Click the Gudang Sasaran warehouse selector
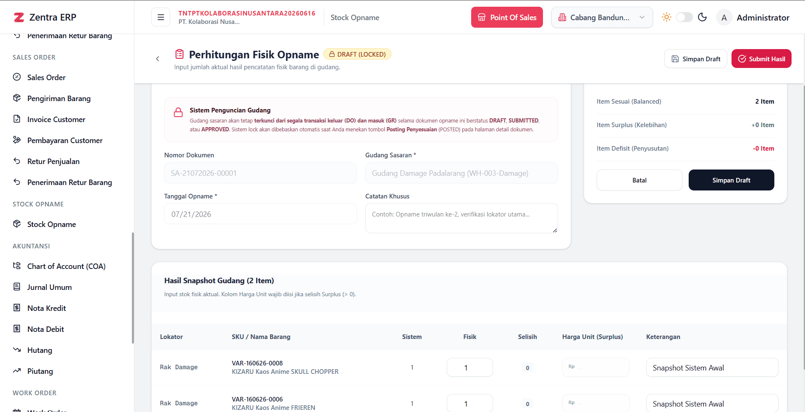This screenshot has width=805, height=412. 461,173
